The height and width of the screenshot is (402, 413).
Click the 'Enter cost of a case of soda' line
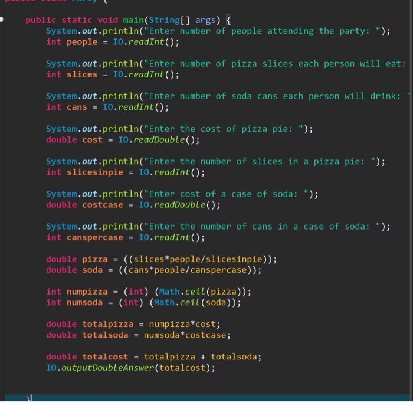point(182,194)
